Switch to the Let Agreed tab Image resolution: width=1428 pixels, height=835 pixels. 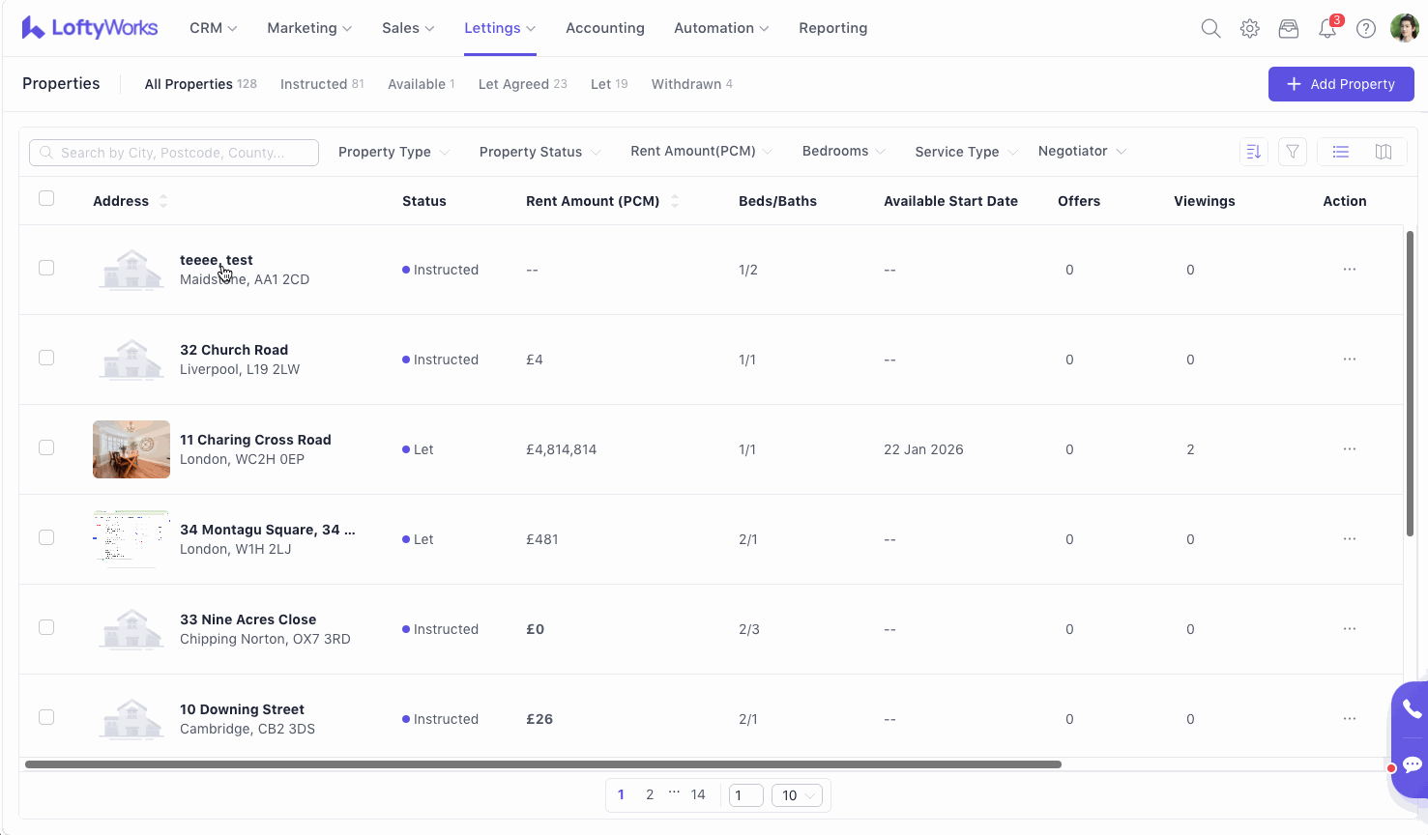(x=522, y=84)
